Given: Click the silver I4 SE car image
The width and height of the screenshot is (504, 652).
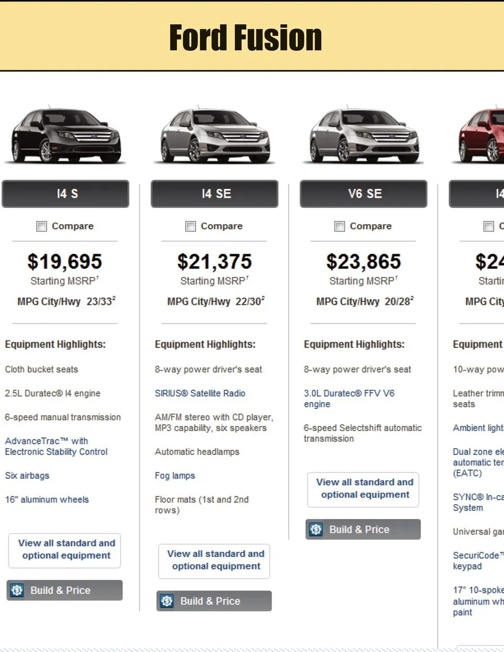Looking at the screenshot, I should pyautogui.click(x=215, y=135).
